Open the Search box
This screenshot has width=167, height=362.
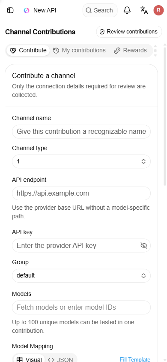point(100,10)
